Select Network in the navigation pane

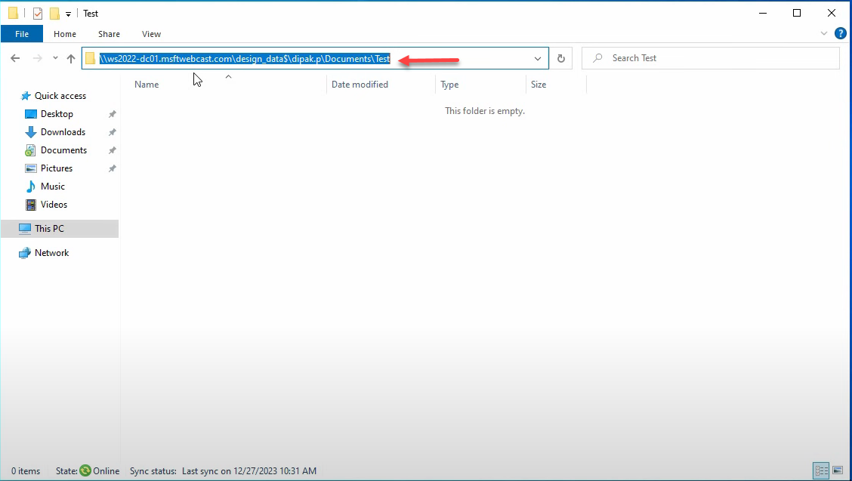(51, 253)
